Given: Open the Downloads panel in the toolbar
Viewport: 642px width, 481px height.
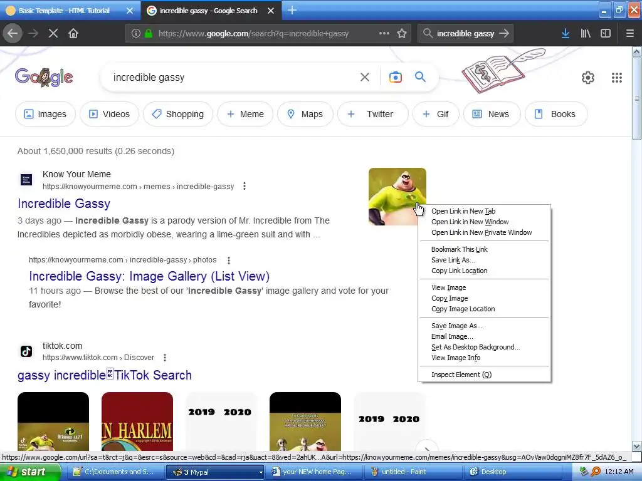Looking at the screenshot, I should [566, 33].
